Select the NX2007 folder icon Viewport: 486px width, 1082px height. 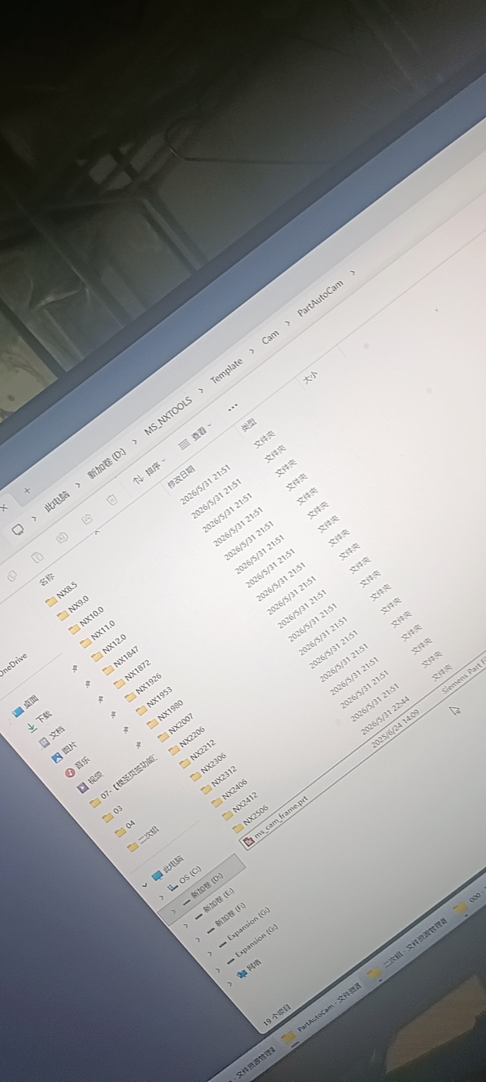pyautogui.click(x=163, y=738)
